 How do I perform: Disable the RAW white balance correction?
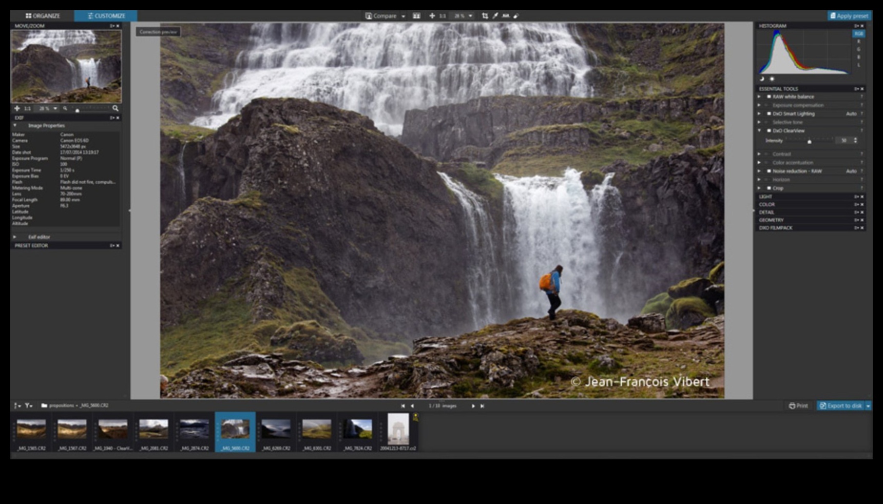coord(769,96)
